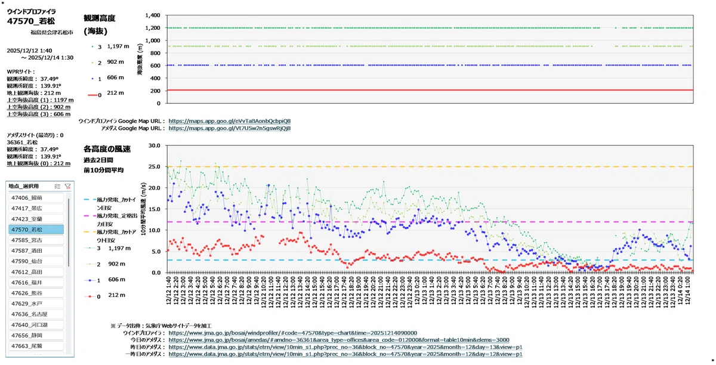Click wind chart legend entry 212 m
Image resolution: width=716 pixels, height=365 pixels.
104,296
